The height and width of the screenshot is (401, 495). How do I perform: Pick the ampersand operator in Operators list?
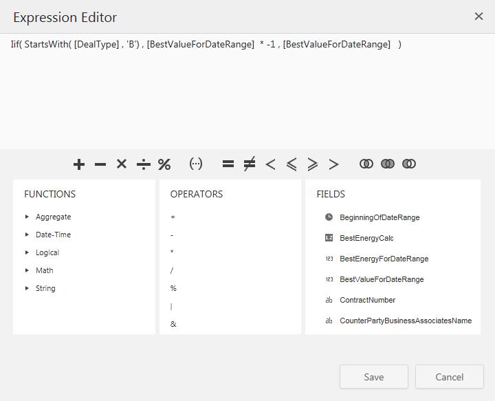[173, 324]
